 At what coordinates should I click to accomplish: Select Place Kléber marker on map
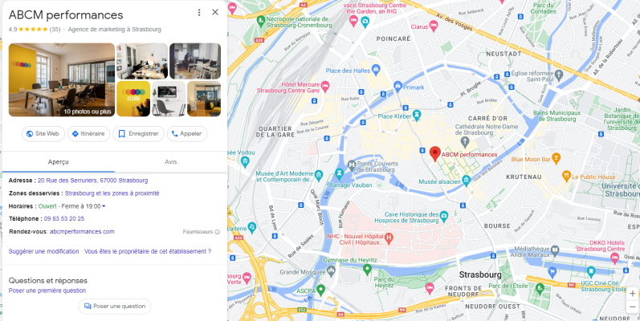tap(416, 116)
